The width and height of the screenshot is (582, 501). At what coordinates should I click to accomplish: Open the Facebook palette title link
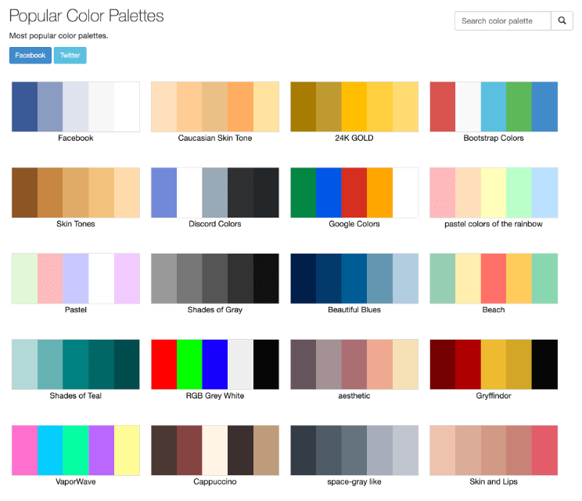click(x=76, y=138)
